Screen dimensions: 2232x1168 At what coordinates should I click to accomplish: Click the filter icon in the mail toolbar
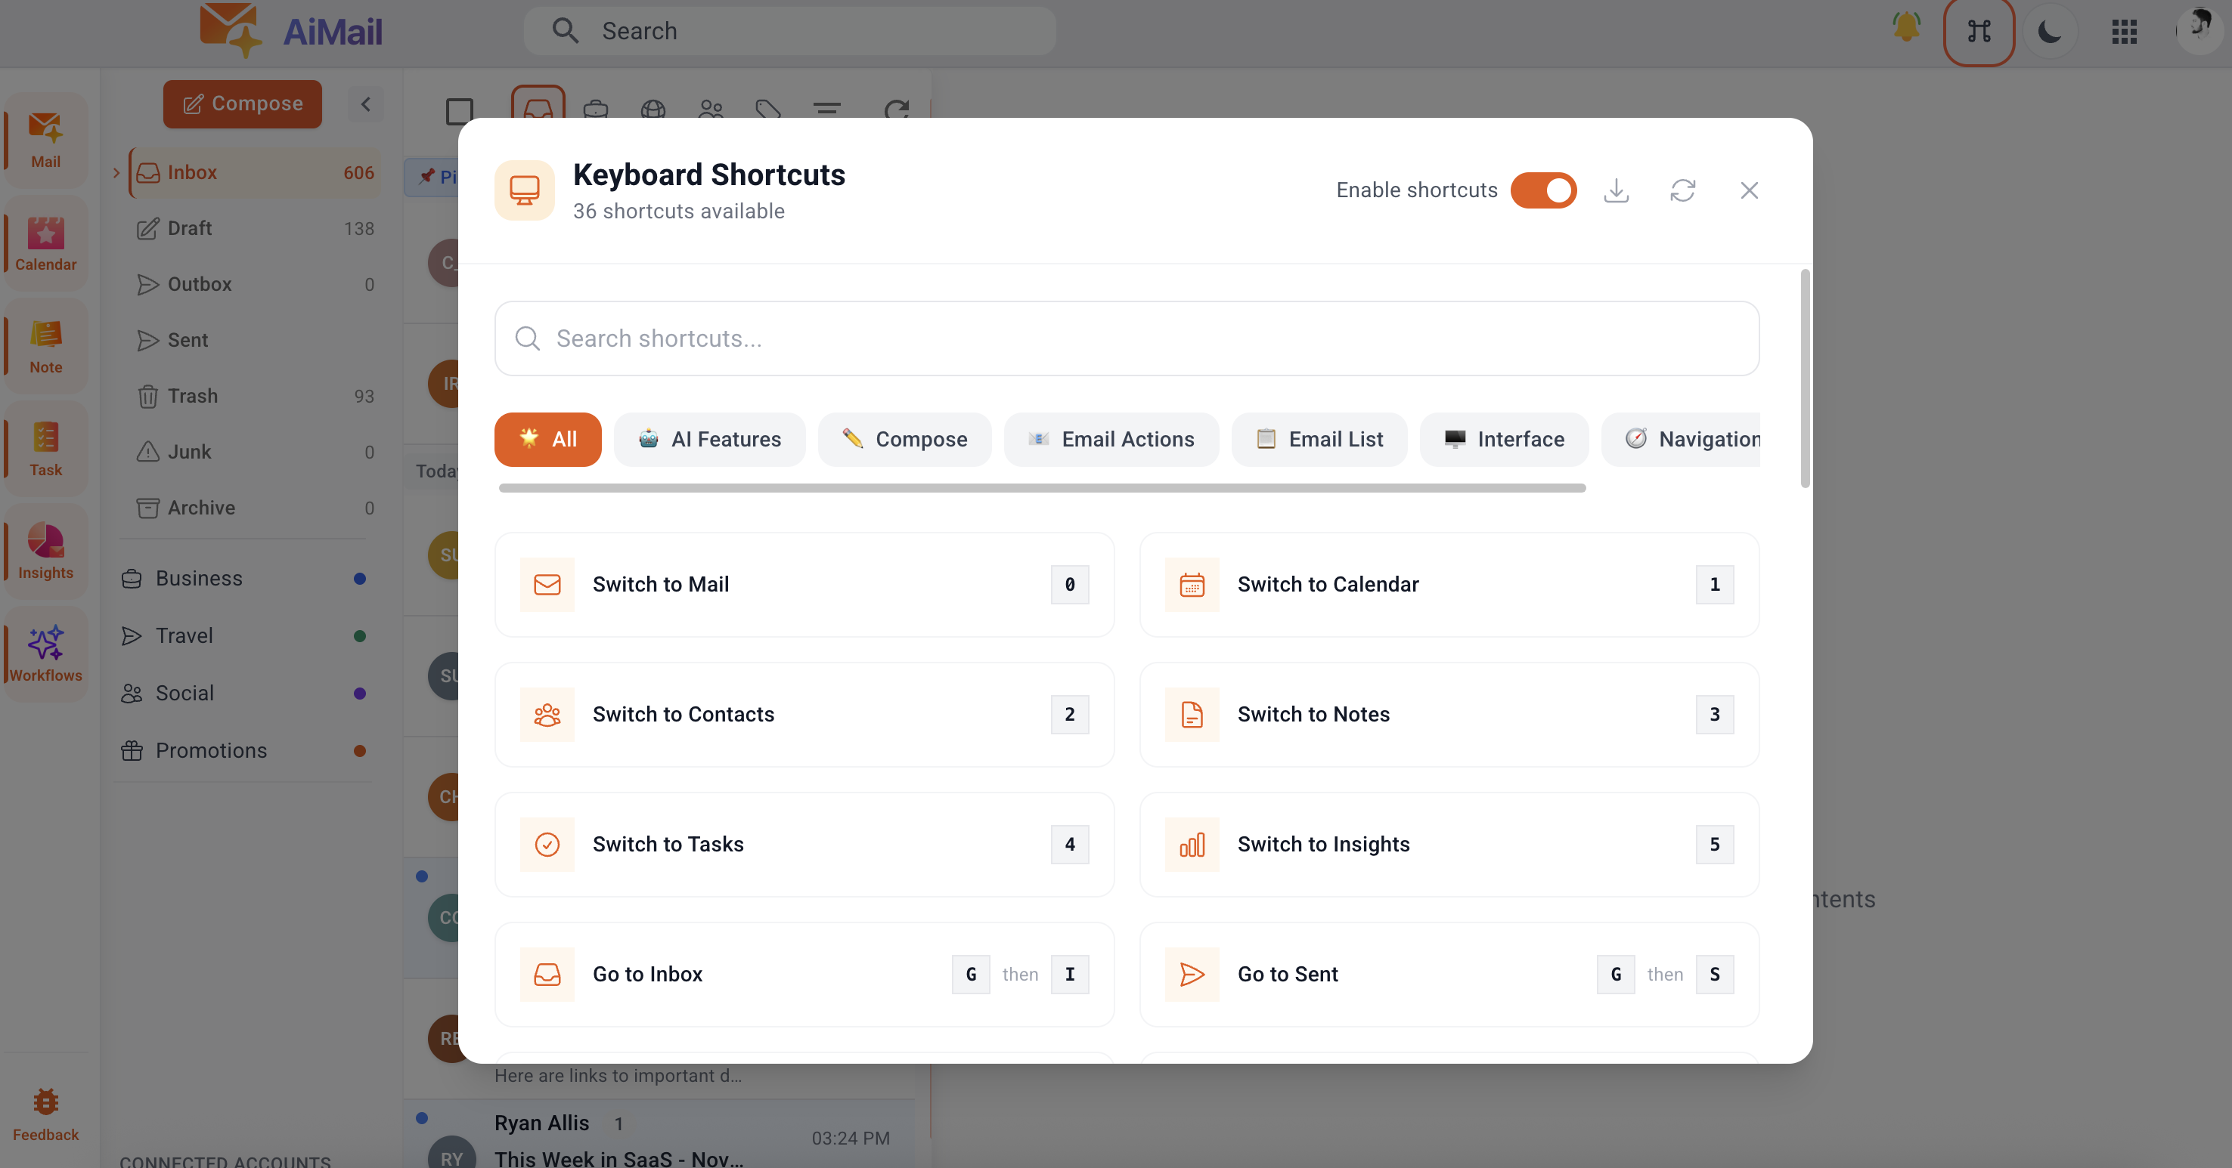[827, 111]
